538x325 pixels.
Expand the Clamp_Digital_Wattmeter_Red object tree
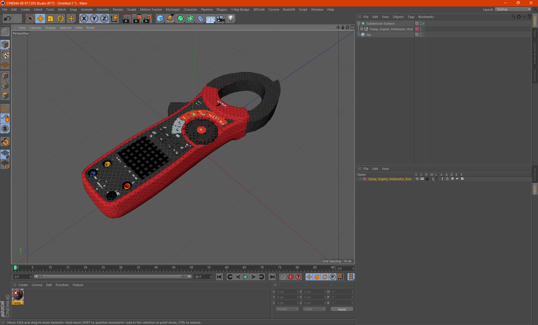point(362,29)
